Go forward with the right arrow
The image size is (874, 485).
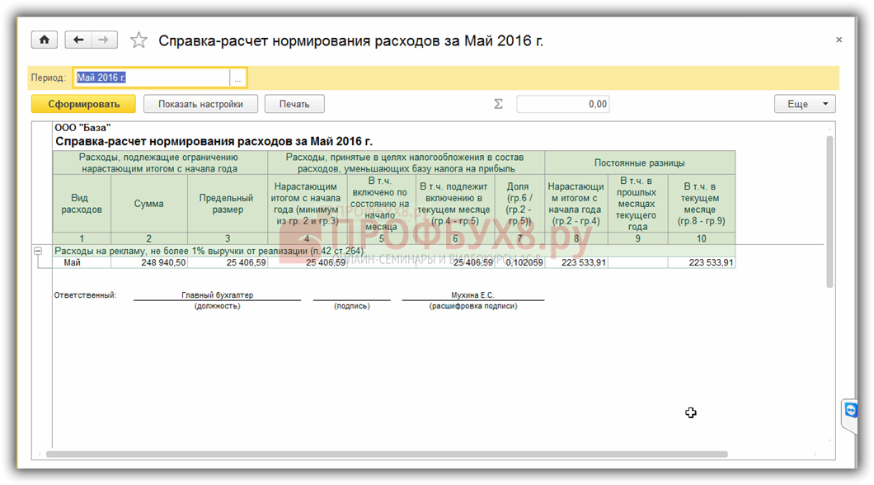coord(104,40)
